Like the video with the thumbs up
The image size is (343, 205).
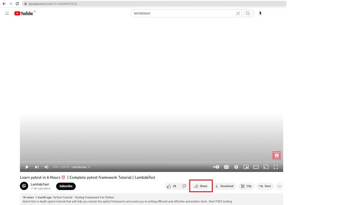click(171, 186)
